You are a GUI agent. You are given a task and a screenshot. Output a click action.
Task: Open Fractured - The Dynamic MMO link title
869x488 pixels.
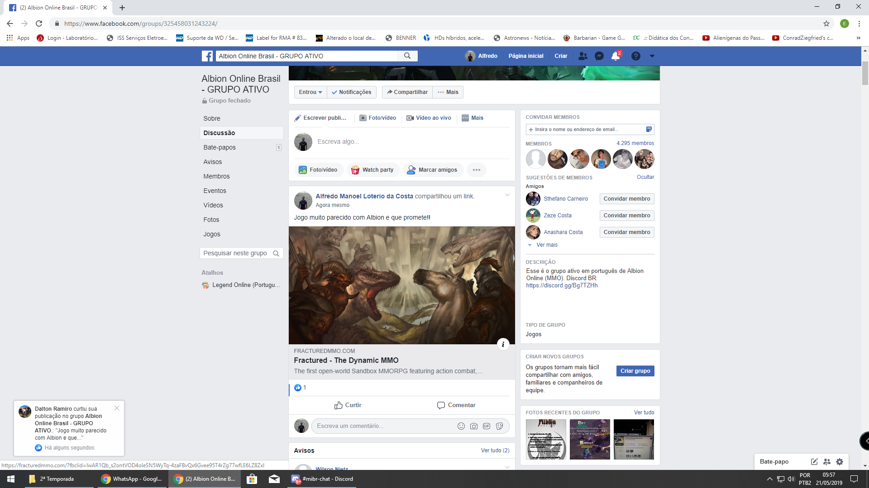tap(346, 360)
